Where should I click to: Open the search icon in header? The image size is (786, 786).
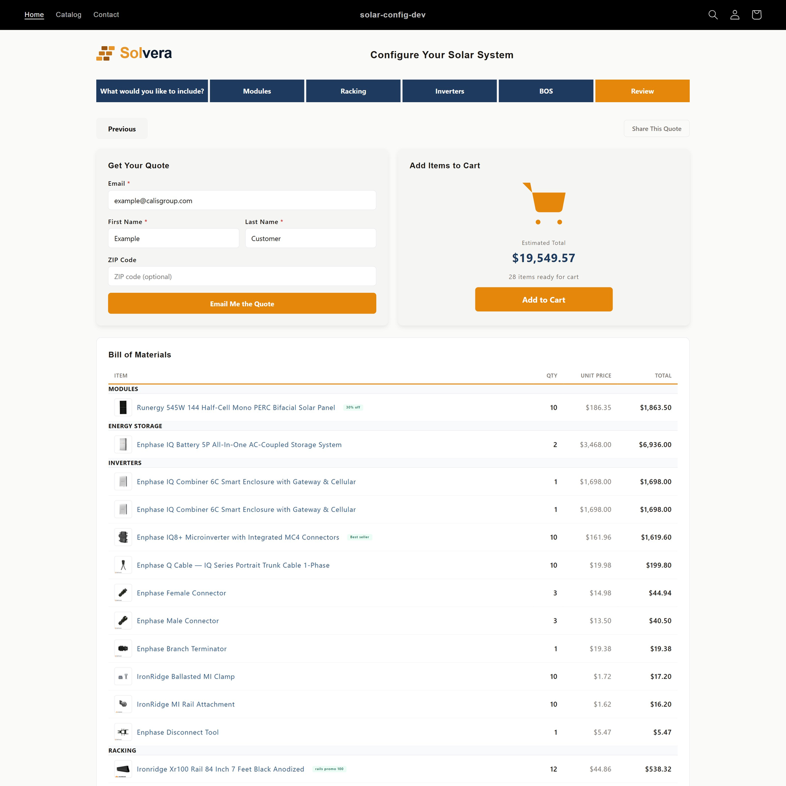pos(713,15)
